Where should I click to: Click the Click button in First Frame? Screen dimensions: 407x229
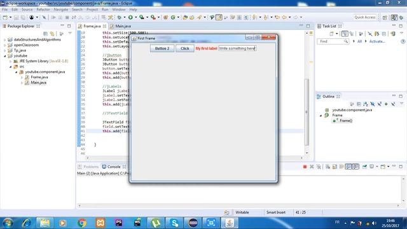point(185,48)
